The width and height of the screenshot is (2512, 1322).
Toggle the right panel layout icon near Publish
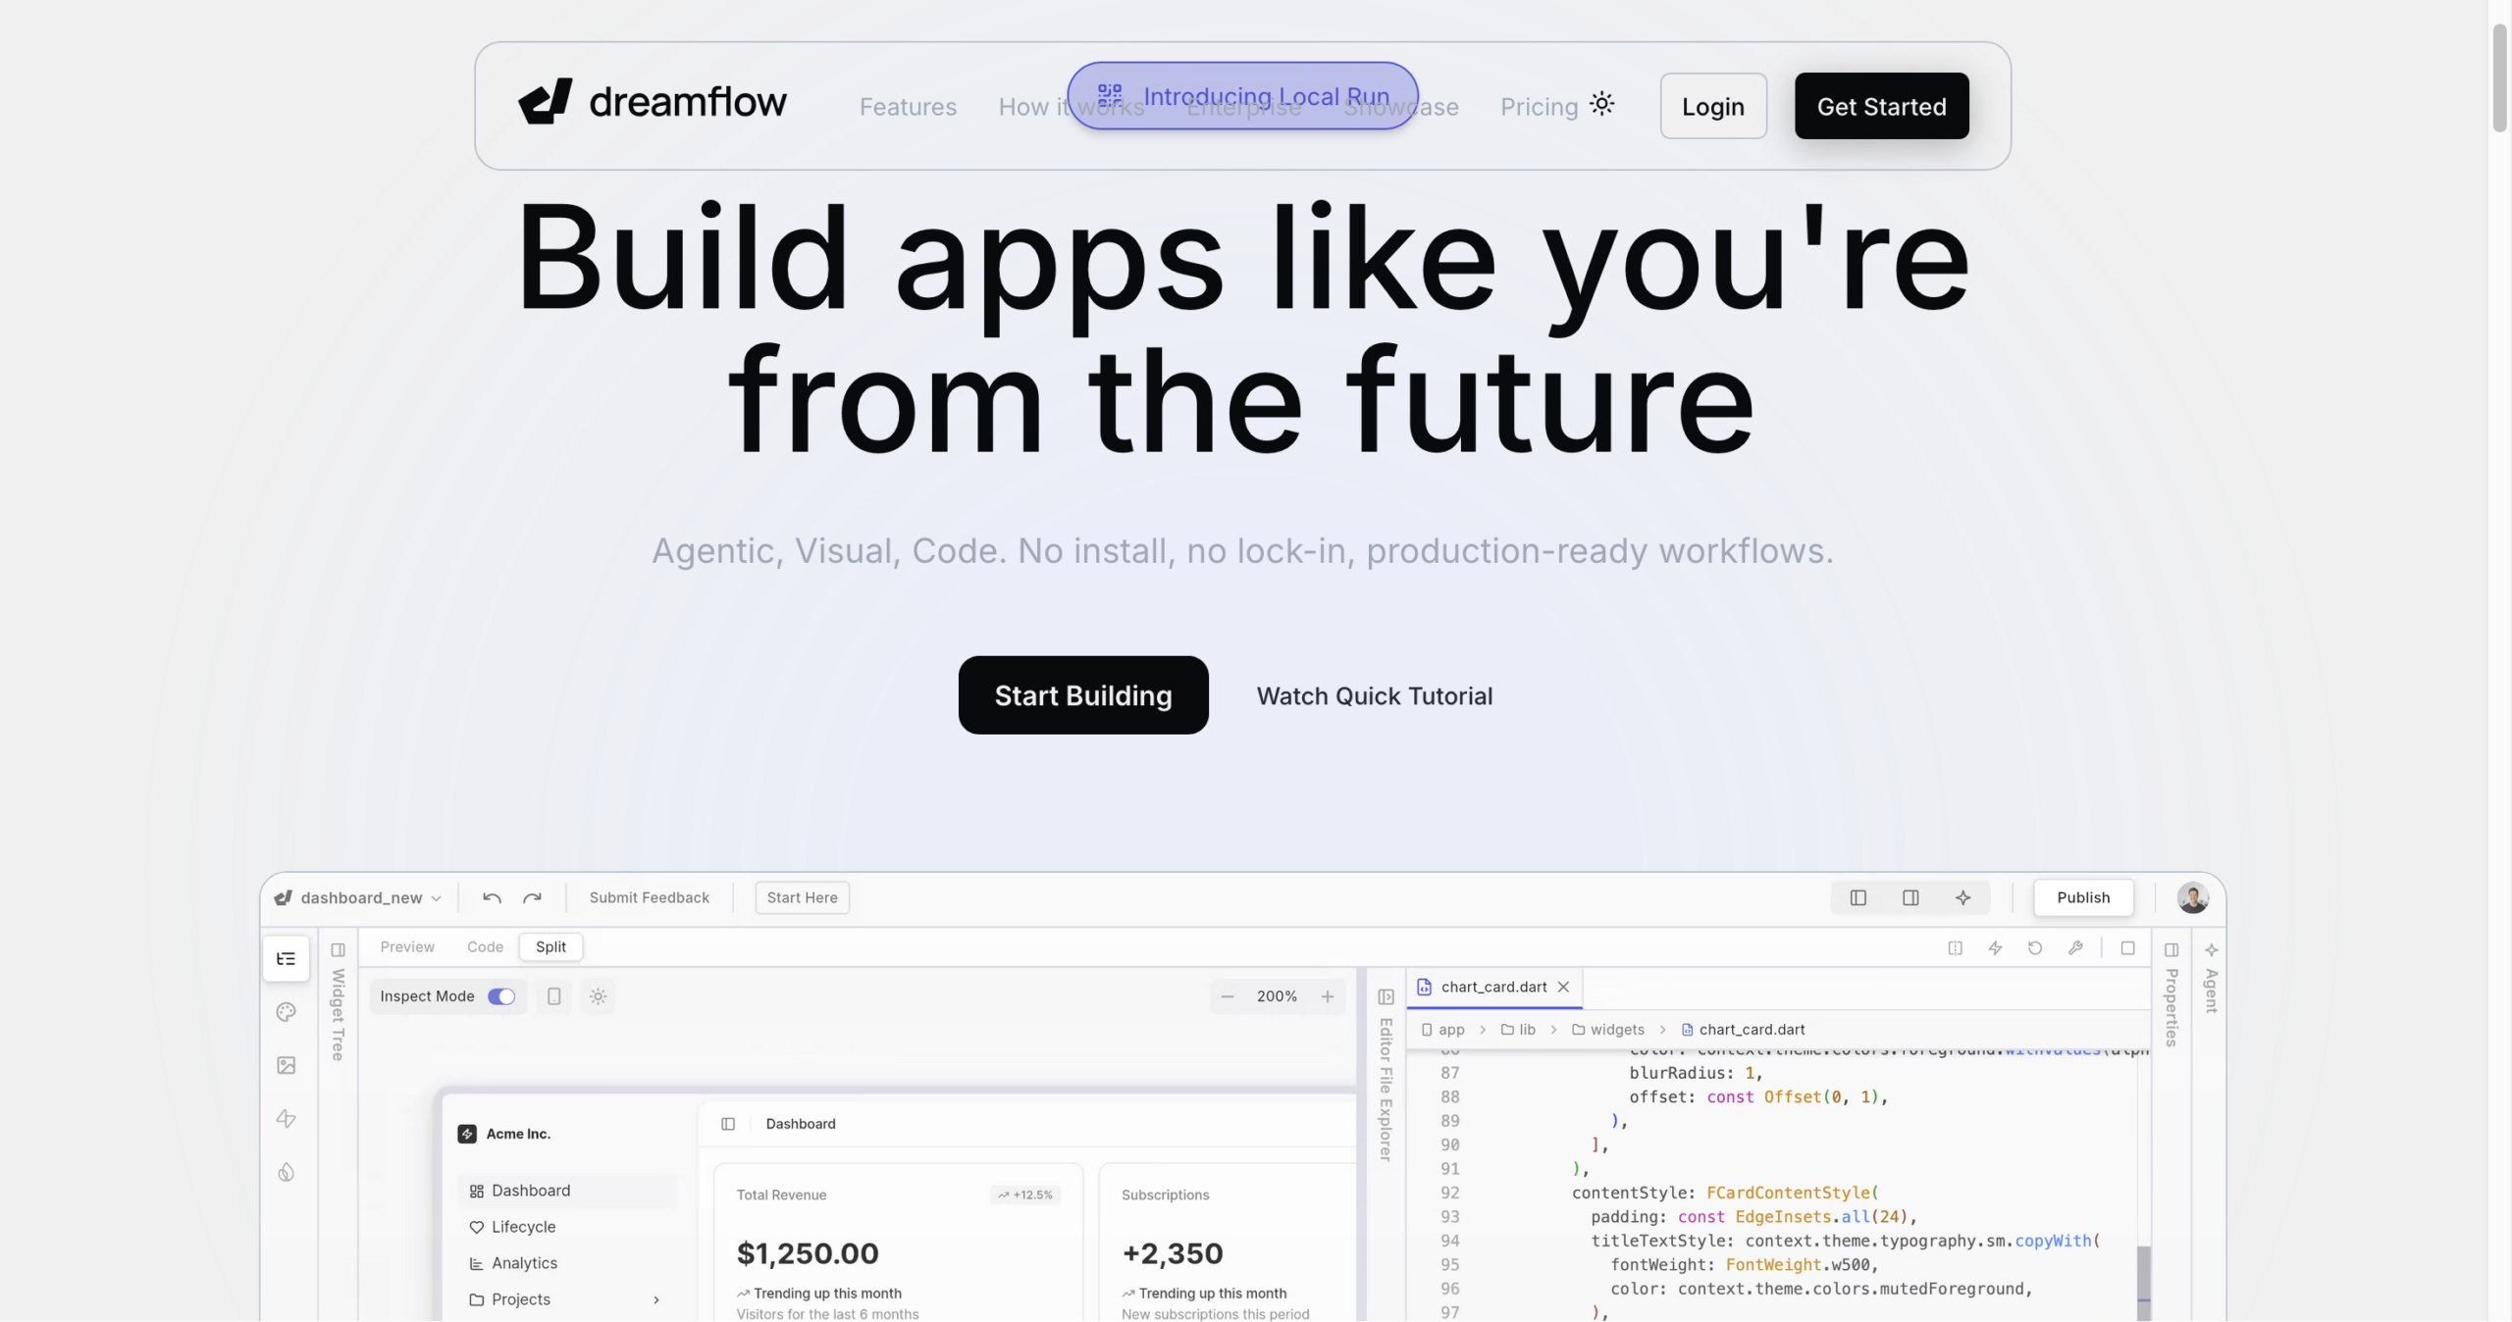point(1910,897)
